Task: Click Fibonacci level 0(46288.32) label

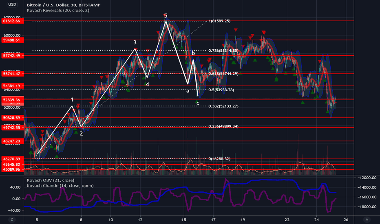Action: 219,159
